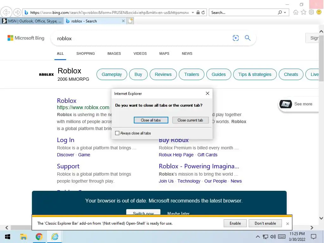Open the Windows Start menu
Screen dimensions: 324x243
coord(8,237)
